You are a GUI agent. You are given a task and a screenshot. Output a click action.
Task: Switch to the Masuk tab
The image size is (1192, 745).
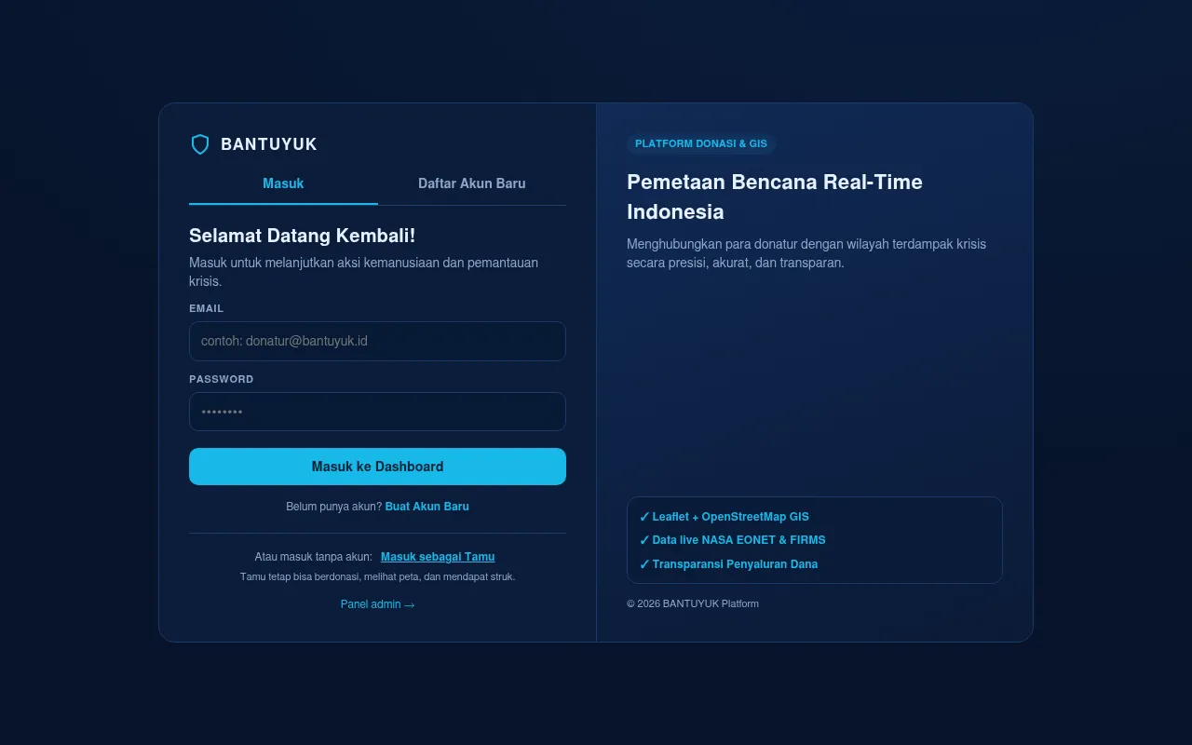pyautogui.click(x=283, y=183)
